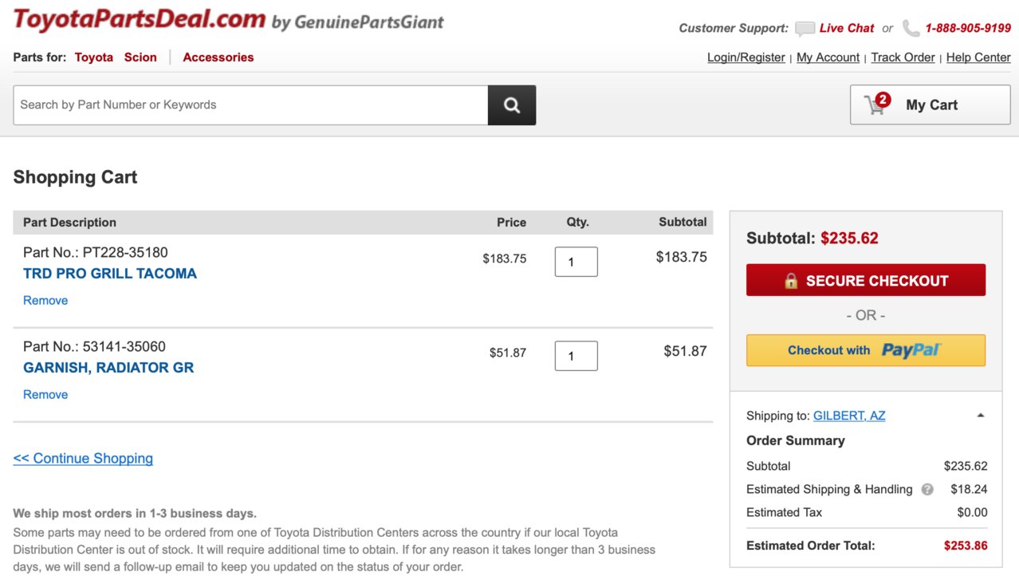
Task: Click the phone icon beside support number
Action: tap(911, 29)
